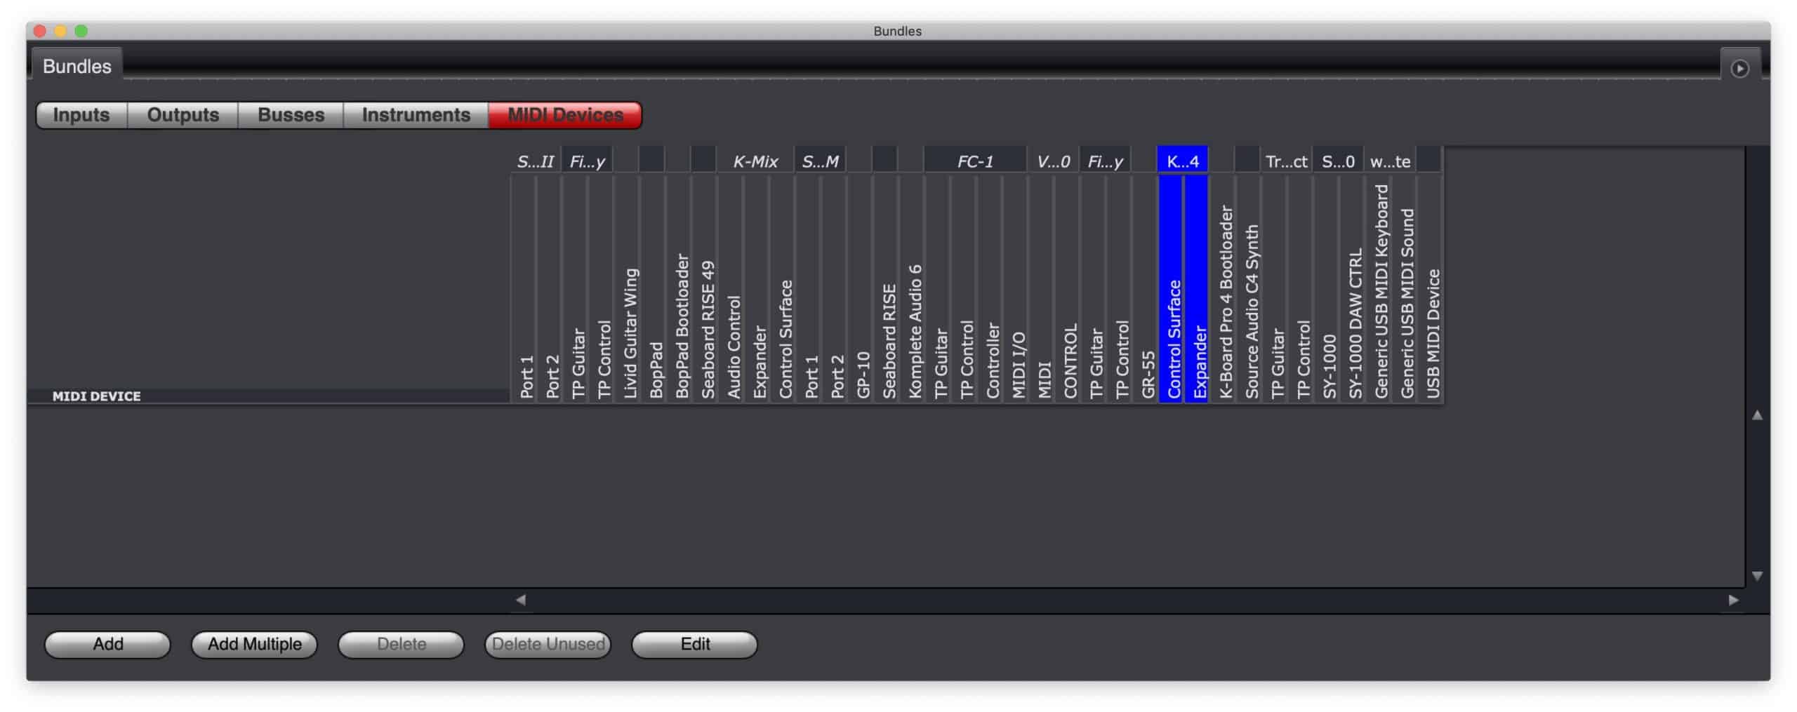Click the Delete button
The width and height of the screenshot is (1797, 712).
[400, 643]
